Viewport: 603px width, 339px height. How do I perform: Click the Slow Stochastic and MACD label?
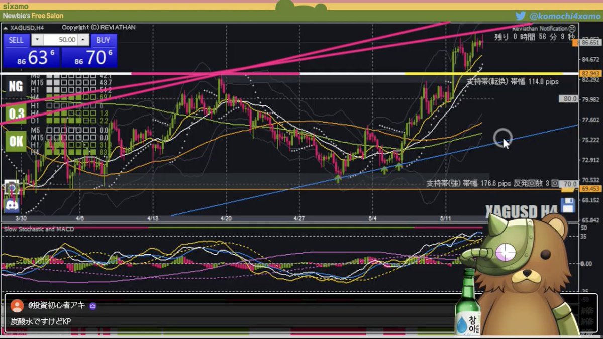[x=39, y=229]
